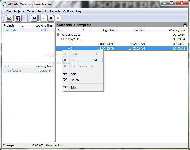Click the 1/22/2011 date label
This screenshot has height=150, width=190.
point(75,39)
